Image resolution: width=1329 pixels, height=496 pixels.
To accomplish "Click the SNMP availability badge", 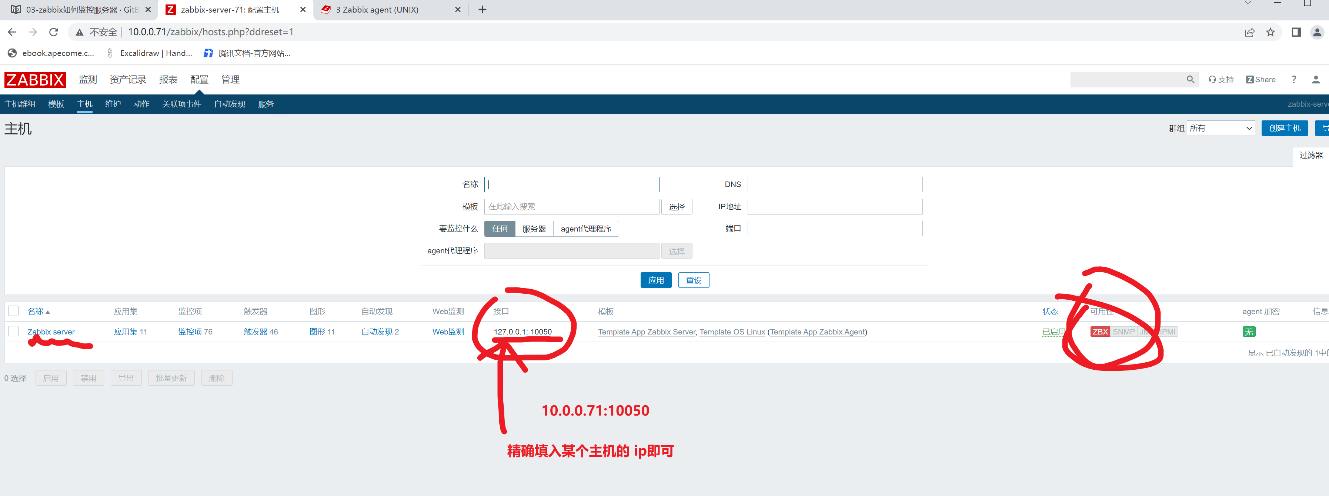I will click(x=1123, y=332).
